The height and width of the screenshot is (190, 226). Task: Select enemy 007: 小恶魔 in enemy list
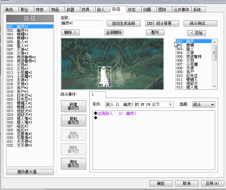194,64
